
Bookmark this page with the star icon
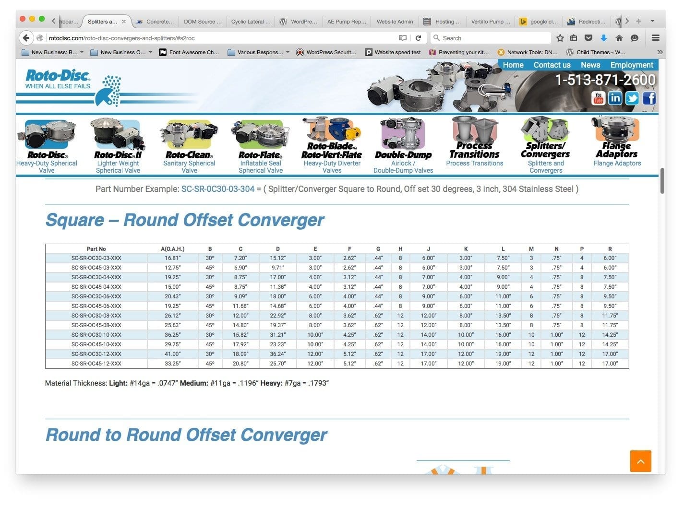click(x=560, y=38)
